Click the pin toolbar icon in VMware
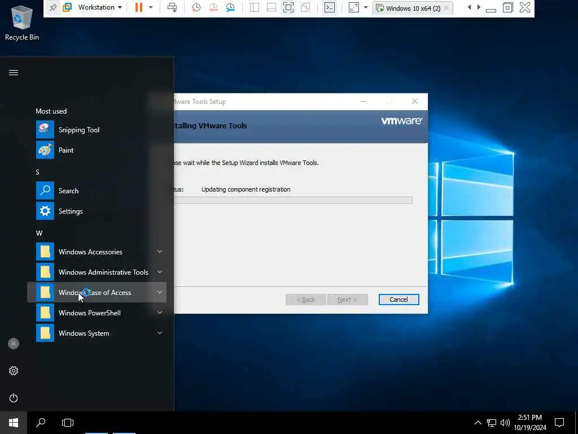Viewport: 578px width, 434px height. 53,7
